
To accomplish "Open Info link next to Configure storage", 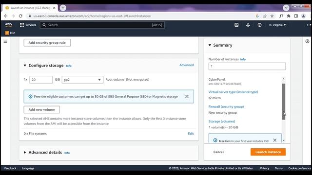I will (69, 66).
